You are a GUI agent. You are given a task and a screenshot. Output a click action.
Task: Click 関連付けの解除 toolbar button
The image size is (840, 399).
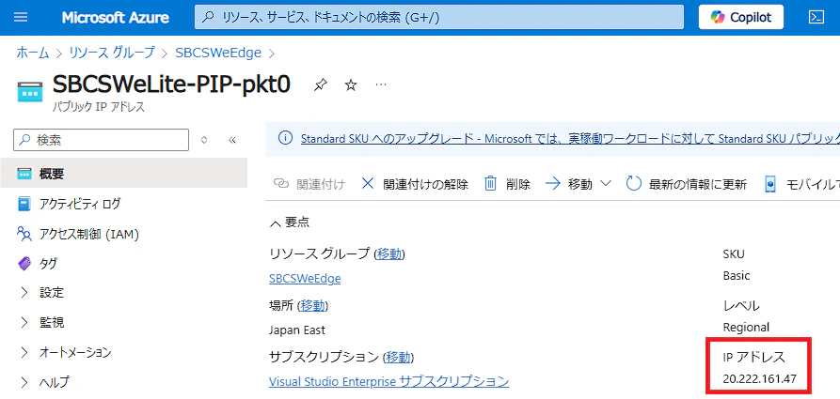[415, 184]
